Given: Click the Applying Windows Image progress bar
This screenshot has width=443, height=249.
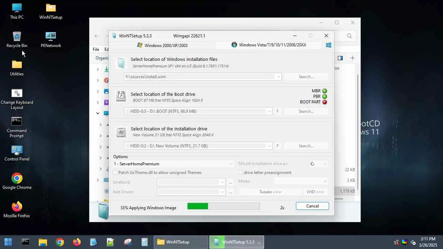Looking at the screenshot, I should click(x=224, y=206).
